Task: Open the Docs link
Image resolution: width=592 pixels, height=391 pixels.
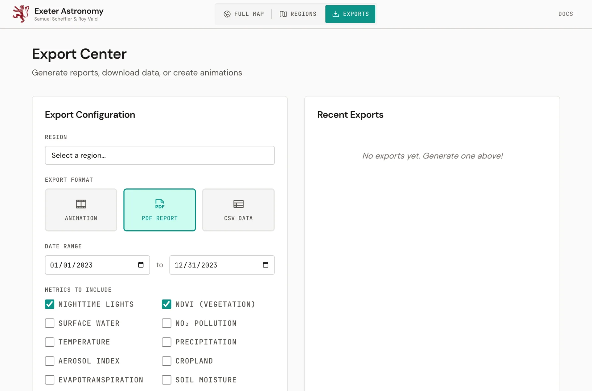Action: pyautogui.click(x=565, y=14)
